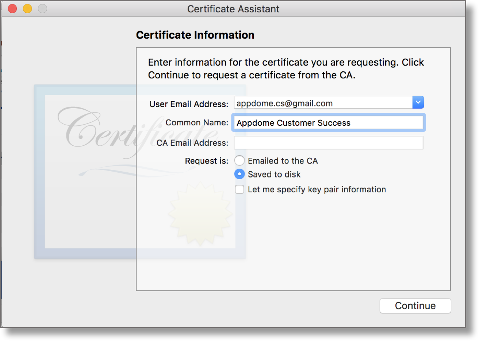479x341 pixels.
Task: Click the grayed-out zoom window button
Action: point(43,9)
